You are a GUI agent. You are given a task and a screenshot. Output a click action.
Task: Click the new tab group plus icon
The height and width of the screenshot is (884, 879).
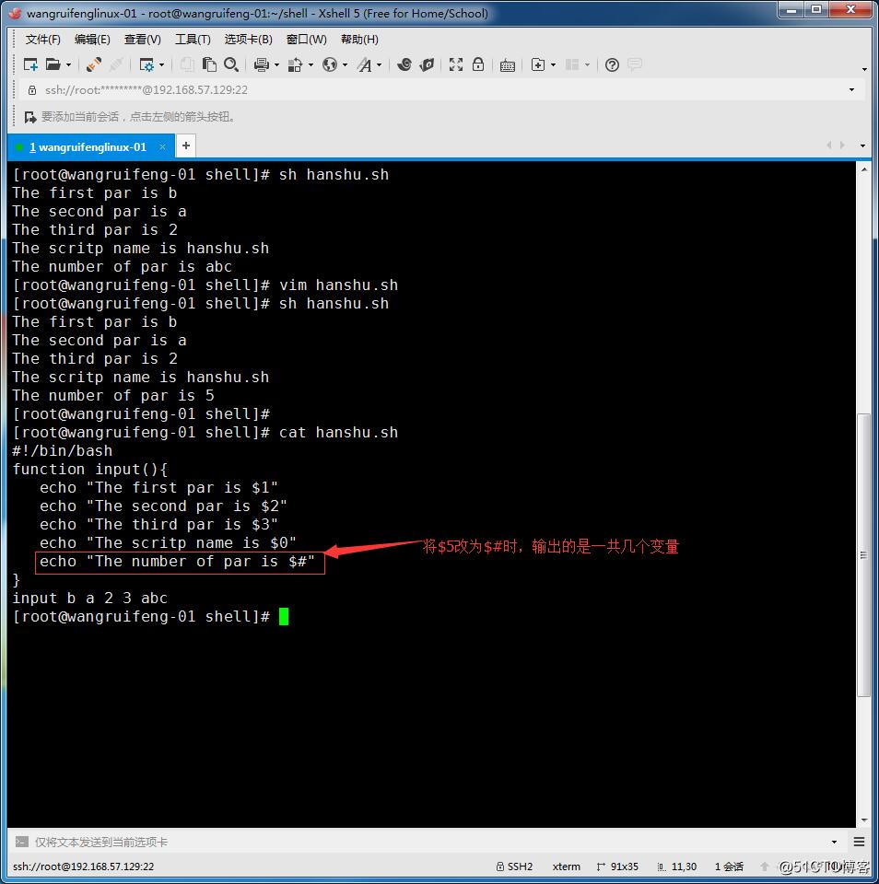pos(538,64)
